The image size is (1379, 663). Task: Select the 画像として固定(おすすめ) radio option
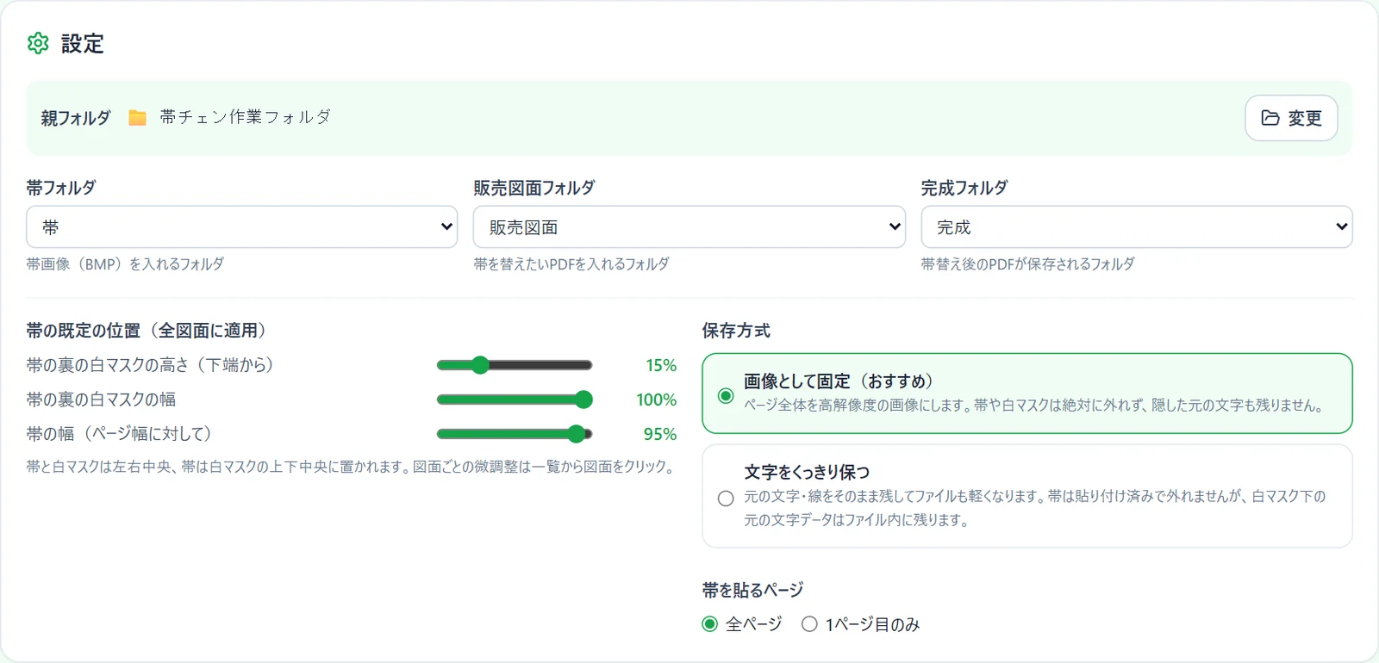point(726,395)
